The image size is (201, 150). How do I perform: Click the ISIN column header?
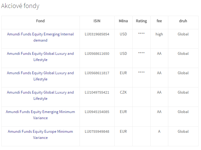pos(97,21)
